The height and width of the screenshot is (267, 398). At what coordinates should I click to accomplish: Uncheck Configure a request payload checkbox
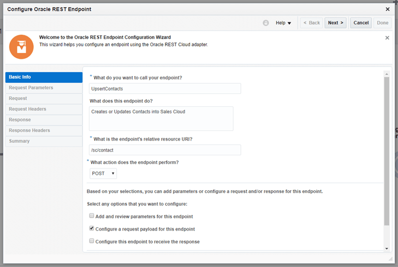click(x=92, y=229)
